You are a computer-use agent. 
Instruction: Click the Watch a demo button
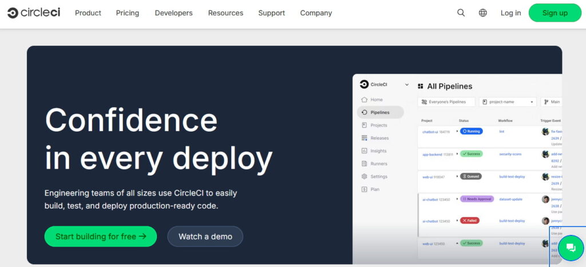pyautogui.click(x=205, y=236)
